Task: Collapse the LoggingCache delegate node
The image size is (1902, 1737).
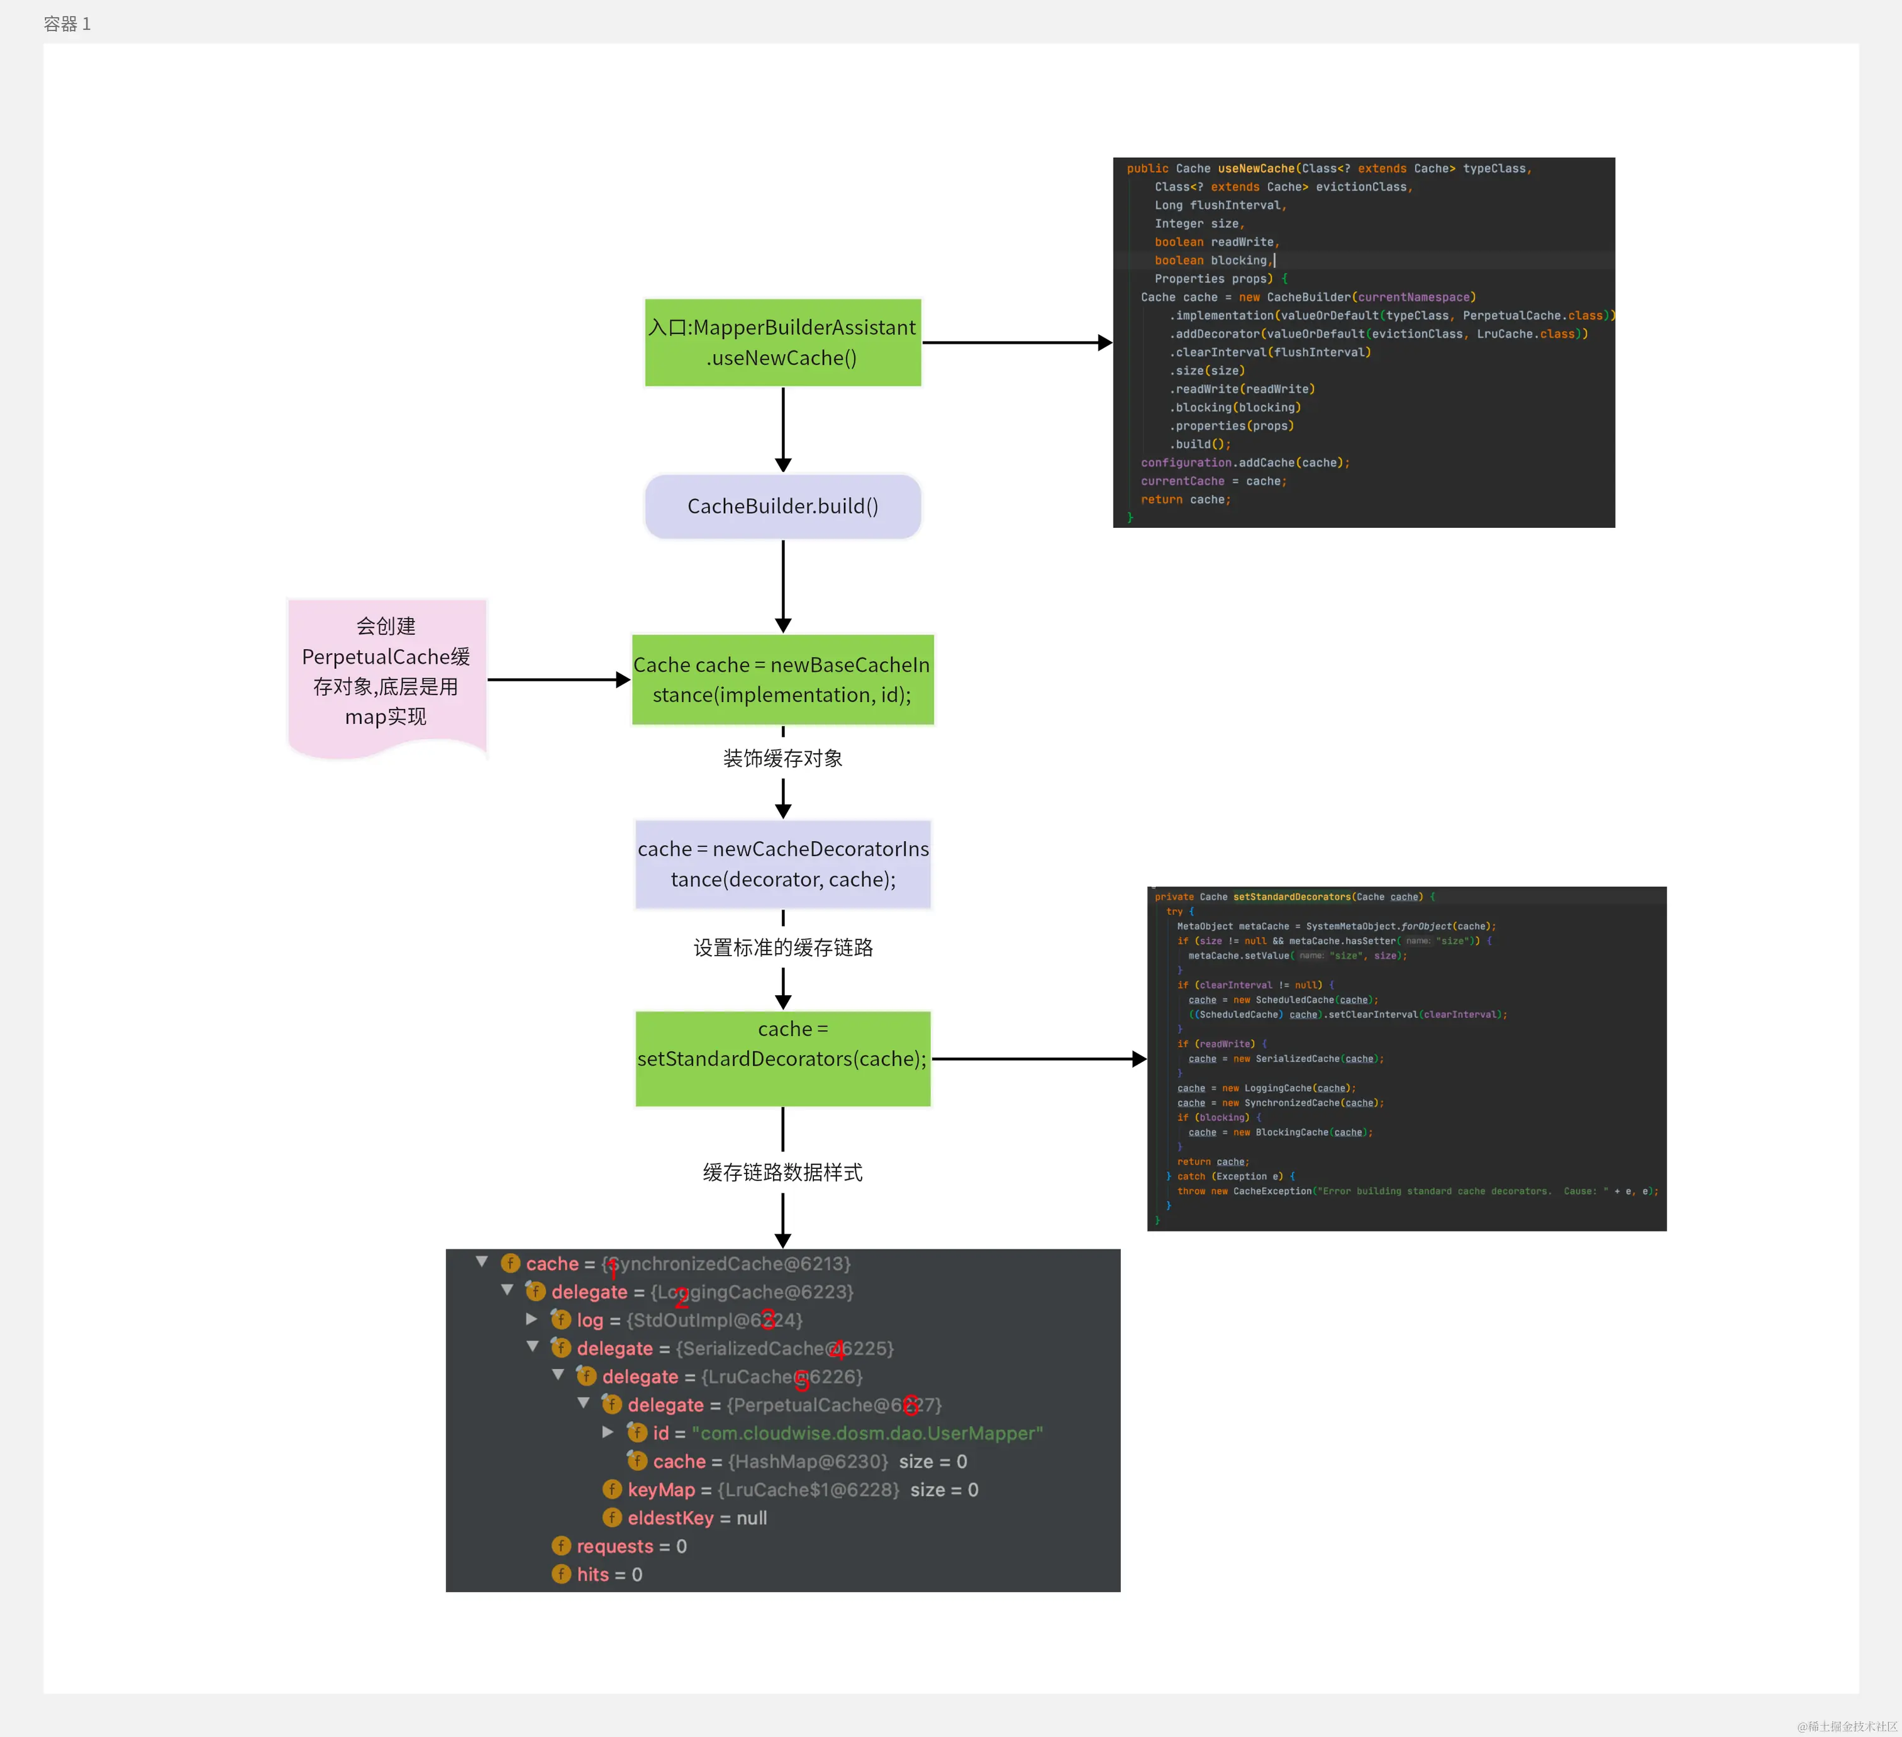Action: pyautogui.click(x=508, y=1290)
